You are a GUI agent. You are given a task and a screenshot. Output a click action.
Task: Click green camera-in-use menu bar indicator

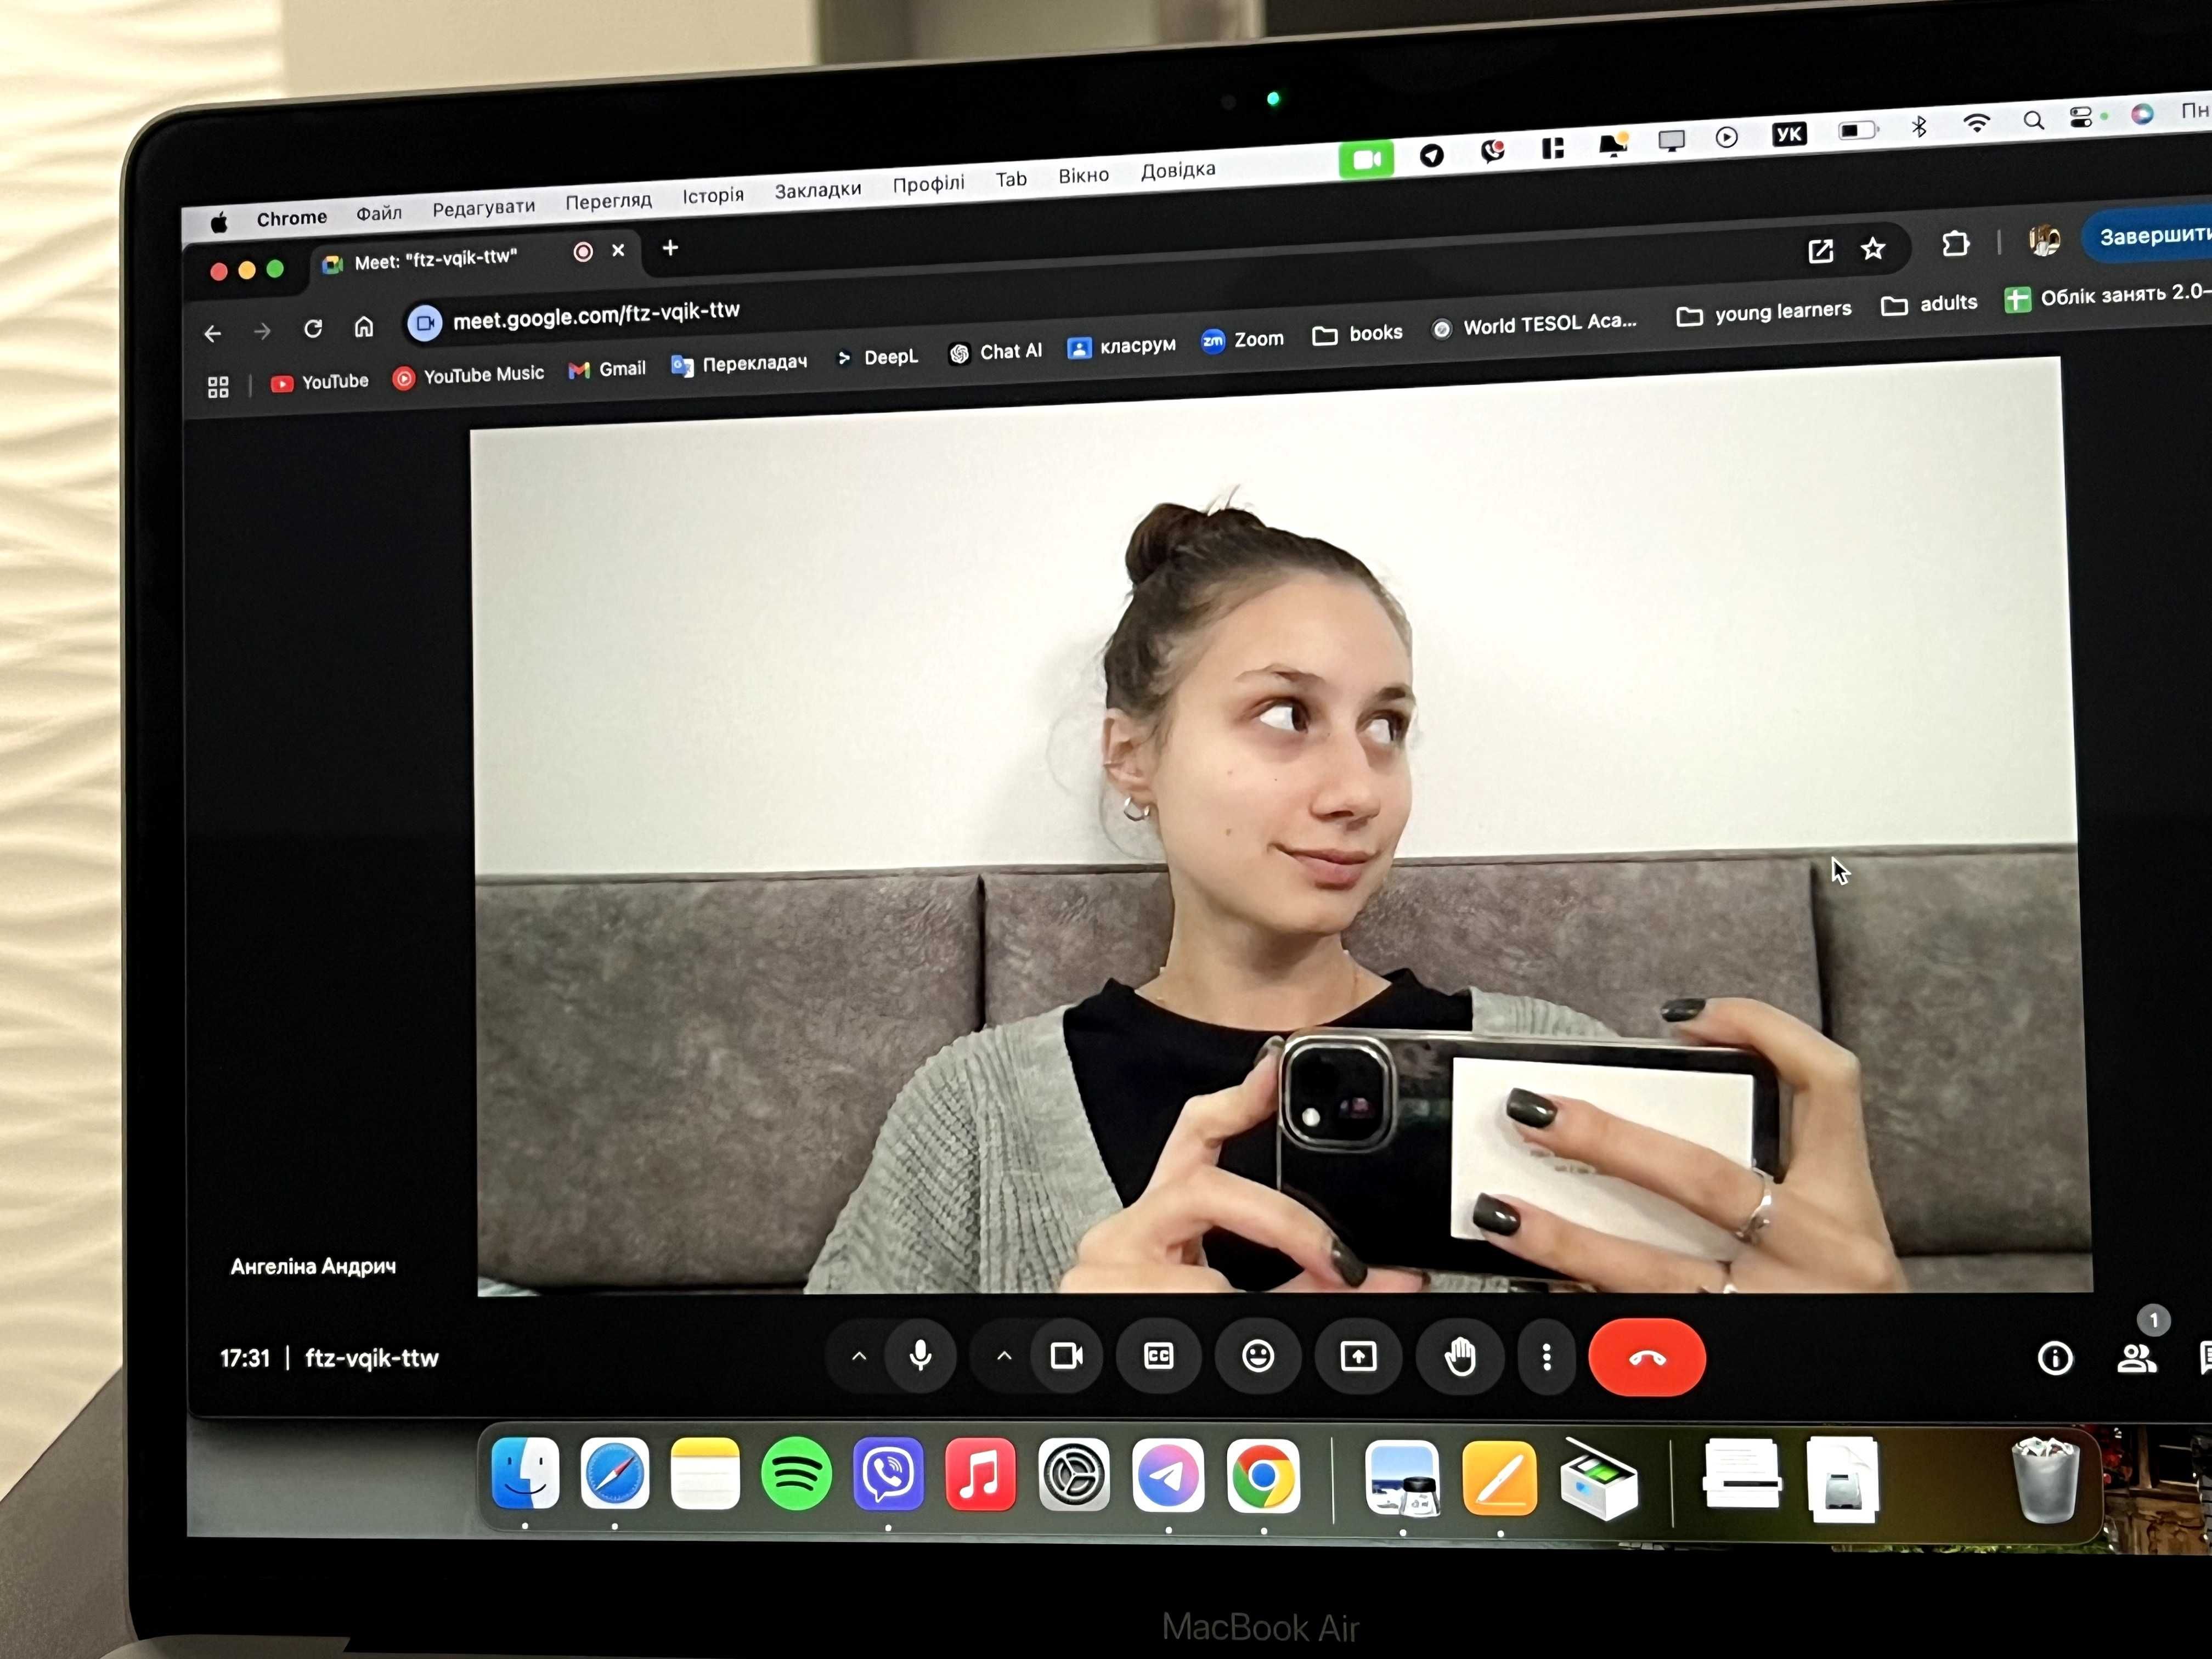click(1366, 160)
